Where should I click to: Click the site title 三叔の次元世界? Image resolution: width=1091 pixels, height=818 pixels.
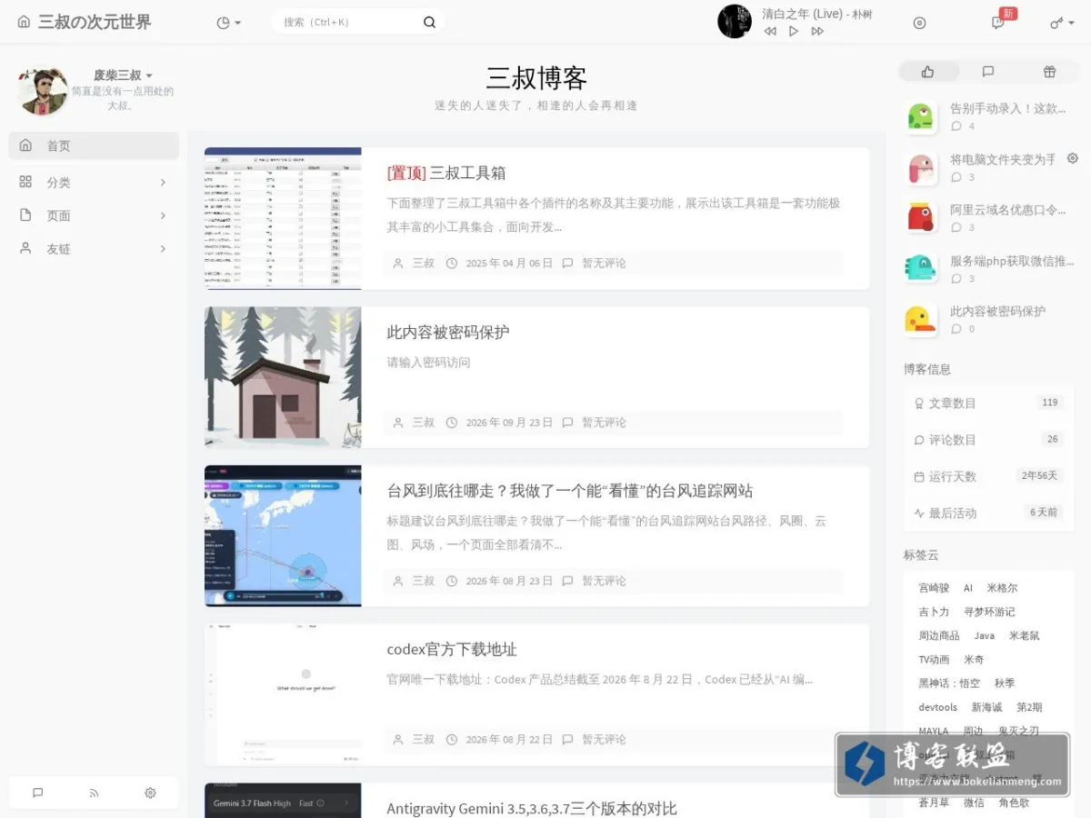pyautogui.click(x=95, y=22)
